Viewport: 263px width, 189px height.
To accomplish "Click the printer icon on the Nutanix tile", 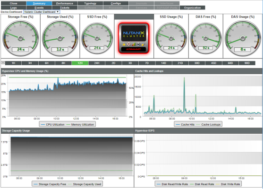I will [138, 44].
